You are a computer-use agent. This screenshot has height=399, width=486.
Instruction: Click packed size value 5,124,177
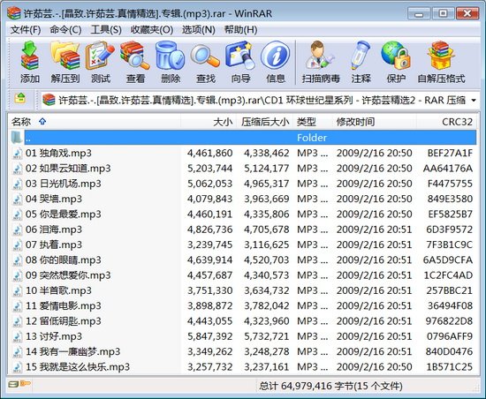click(x=267, y=169)
